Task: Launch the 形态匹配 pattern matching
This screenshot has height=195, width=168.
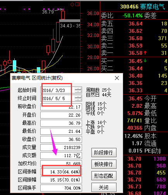Action: coord(104,176)
